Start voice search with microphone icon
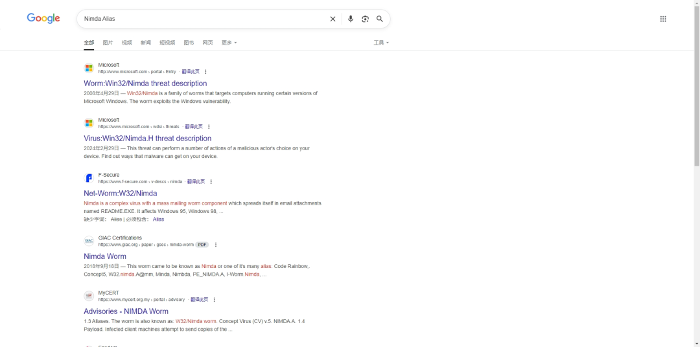This screenshot has width=700, height=347. pos(351,19)
